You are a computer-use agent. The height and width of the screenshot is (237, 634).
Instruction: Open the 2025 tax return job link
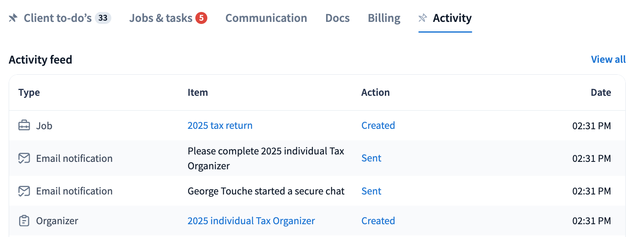click(x=220, y=126)
